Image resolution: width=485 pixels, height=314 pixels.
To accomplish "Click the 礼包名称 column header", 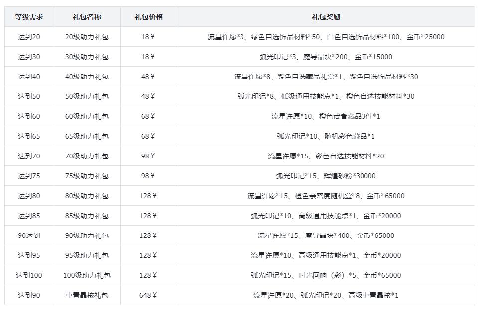I will pyautogui.click(x=87, y=17).
